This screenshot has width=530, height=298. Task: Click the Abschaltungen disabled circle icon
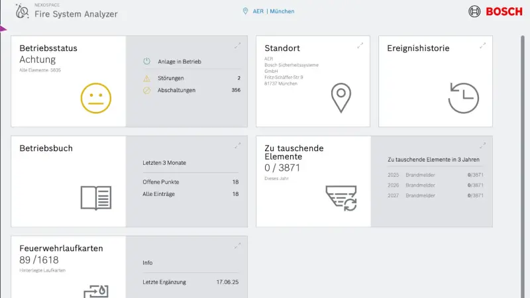147,90
